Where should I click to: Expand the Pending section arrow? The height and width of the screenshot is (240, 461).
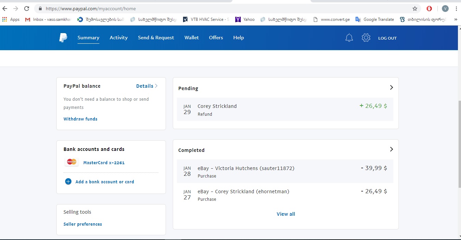click(x=391, y=88)
